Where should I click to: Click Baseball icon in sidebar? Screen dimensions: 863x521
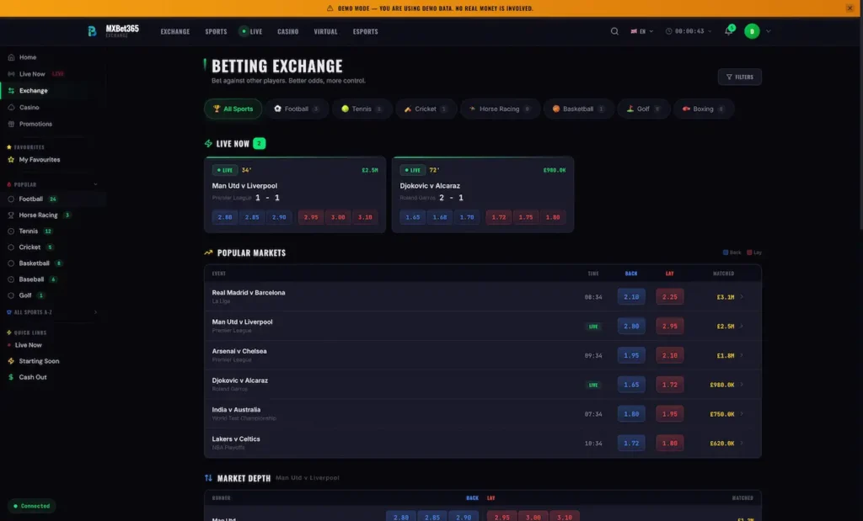coord(11,279)
